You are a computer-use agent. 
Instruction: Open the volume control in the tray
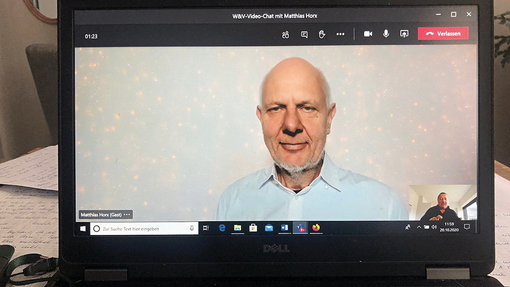pyautogui.click(x=434, y=227)
